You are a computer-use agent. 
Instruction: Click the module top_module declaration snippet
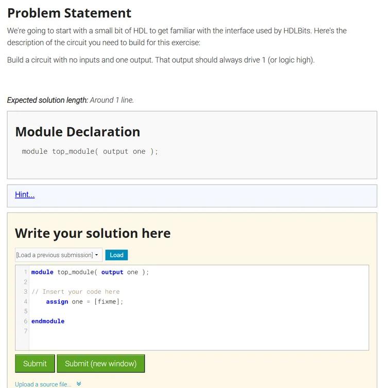point(90,152)
